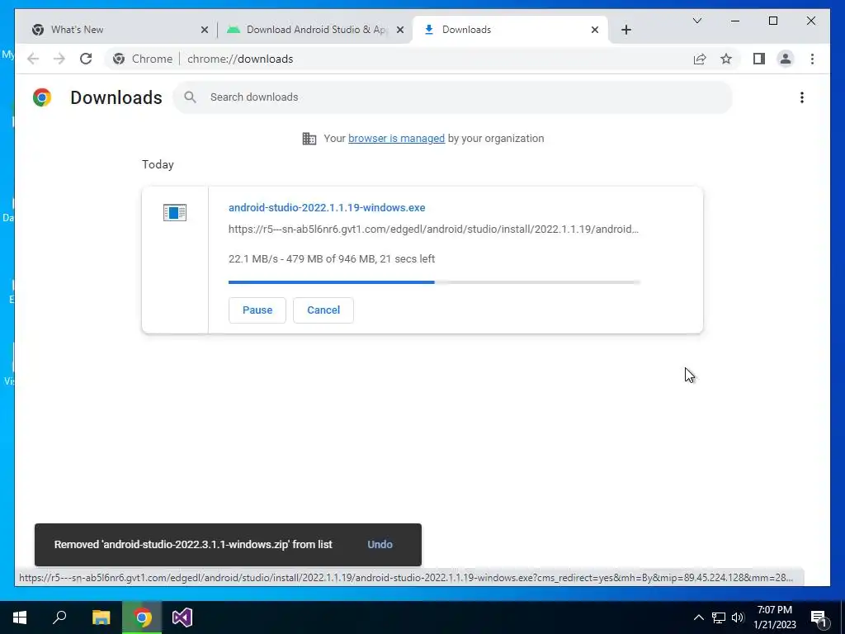This screenshot has width=845, height=634.
Task: Close the Download Android Studio tab
Action: click(x=400, y=30)
